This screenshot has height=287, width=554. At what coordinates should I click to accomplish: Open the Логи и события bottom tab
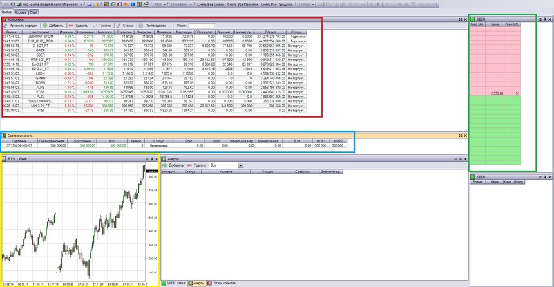pyautogui.click(x=221, y=283)
